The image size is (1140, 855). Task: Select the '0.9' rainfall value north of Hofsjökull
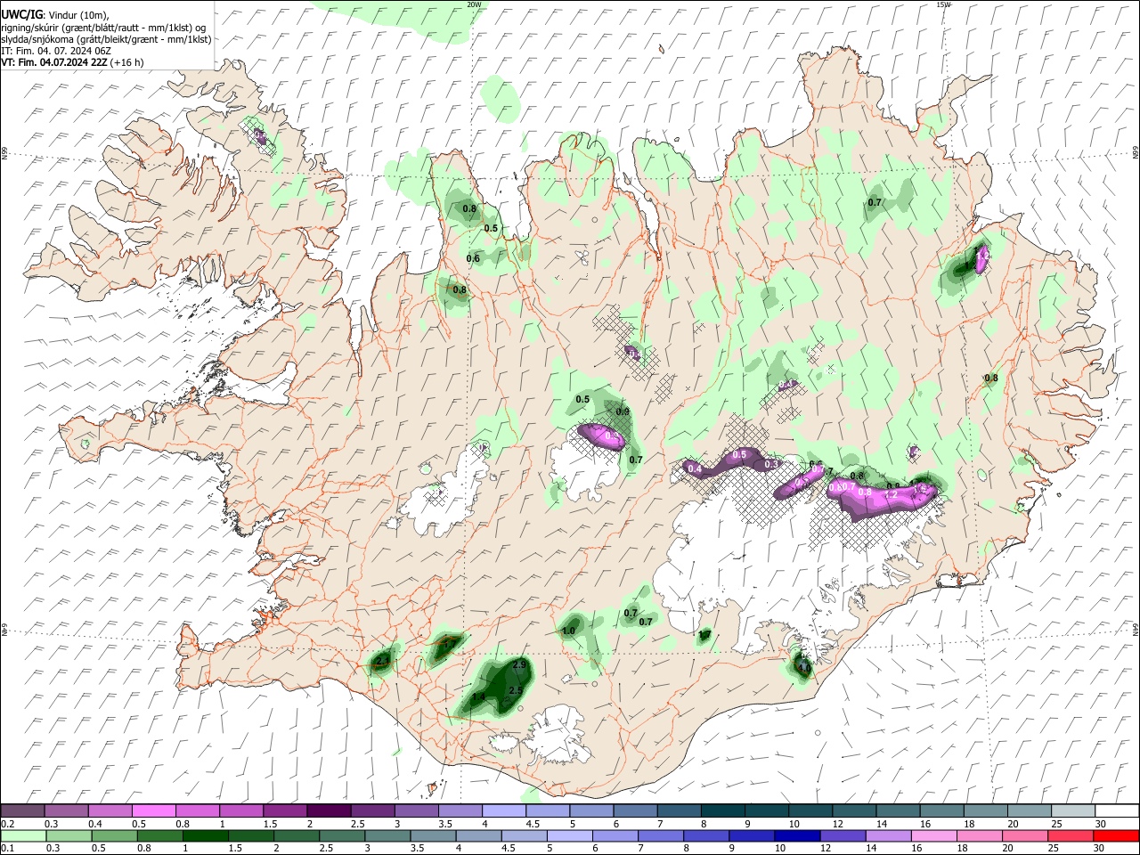pyautogui.click(x=623, y=411)
